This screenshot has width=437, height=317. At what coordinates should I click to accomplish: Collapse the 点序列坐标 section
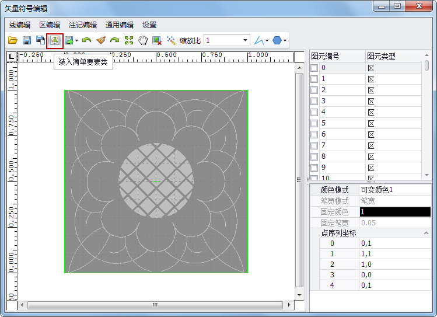click(x=426, y=233)
